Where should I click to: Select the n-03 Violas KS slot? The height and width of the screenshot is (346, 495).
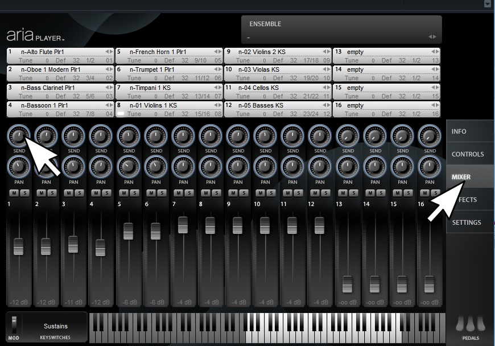[x=278, y=73]
